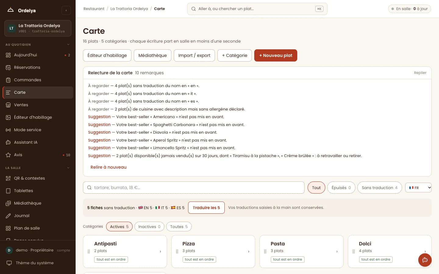Open Import / export
The height and width of the screenshot is (274, 439).
(194, 55)
